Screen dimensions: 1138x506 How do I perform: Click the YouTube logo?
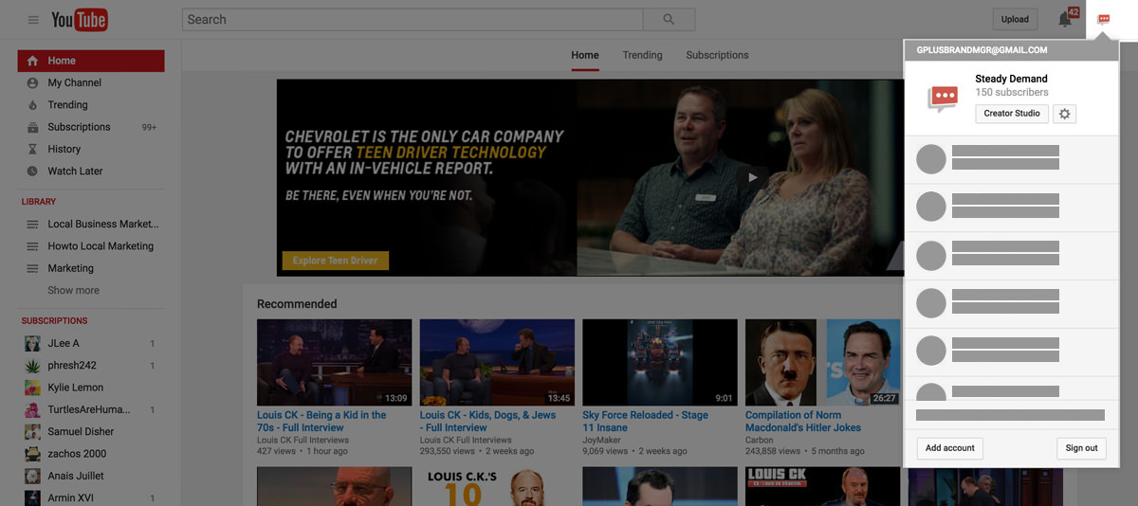click(79, 20)
